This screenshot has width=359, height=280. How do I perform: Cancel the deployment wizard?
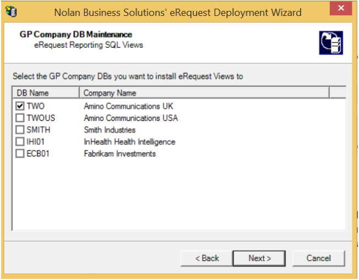(x=318, y=258)
